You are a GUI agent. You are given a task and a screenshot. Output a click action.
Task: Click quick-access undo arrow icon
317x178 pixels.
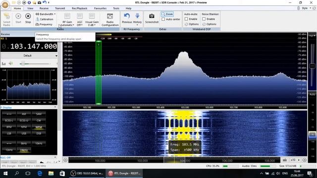point(45,2)
